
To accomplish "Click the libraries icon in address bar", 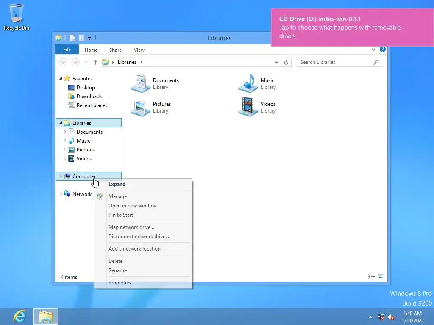I will pos(106,63).
